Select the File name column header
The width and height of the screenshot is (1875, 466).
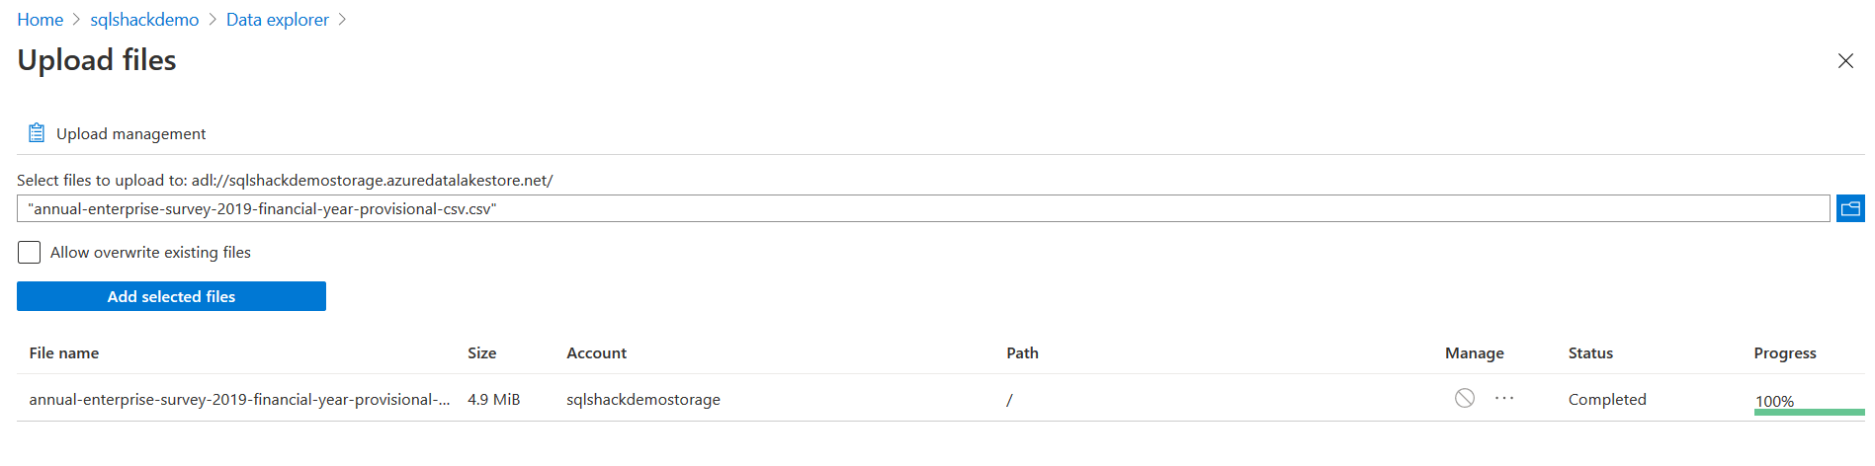point(64,353)
